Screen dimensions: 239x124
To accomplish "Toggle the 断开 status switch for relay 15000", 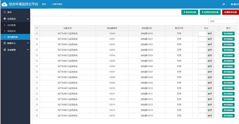I will (206, 34).
